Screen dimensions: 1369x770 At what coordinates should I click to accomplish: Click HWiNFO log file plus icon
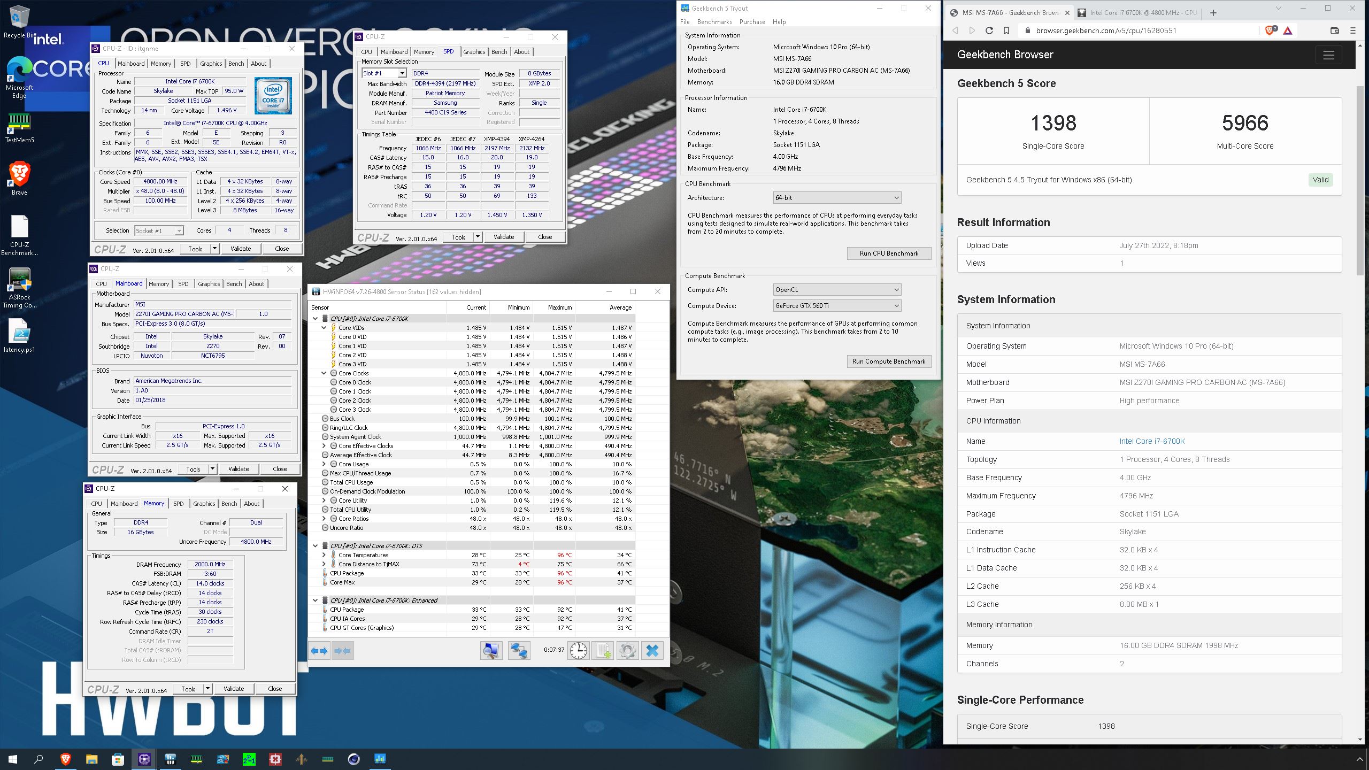click(x=603, y=651)
